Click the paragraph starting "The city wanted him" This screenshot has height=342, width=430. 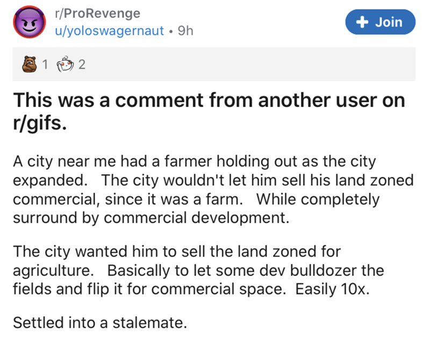point(198,270)
